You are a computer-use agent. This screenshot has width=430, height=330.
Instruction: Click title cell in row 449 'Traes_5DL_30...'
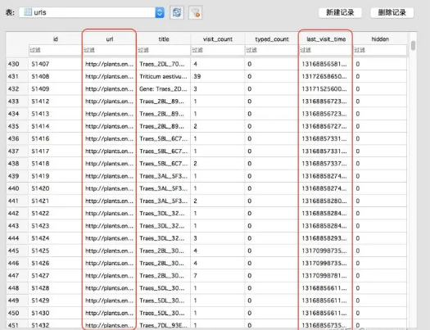[x=164, y=301]
